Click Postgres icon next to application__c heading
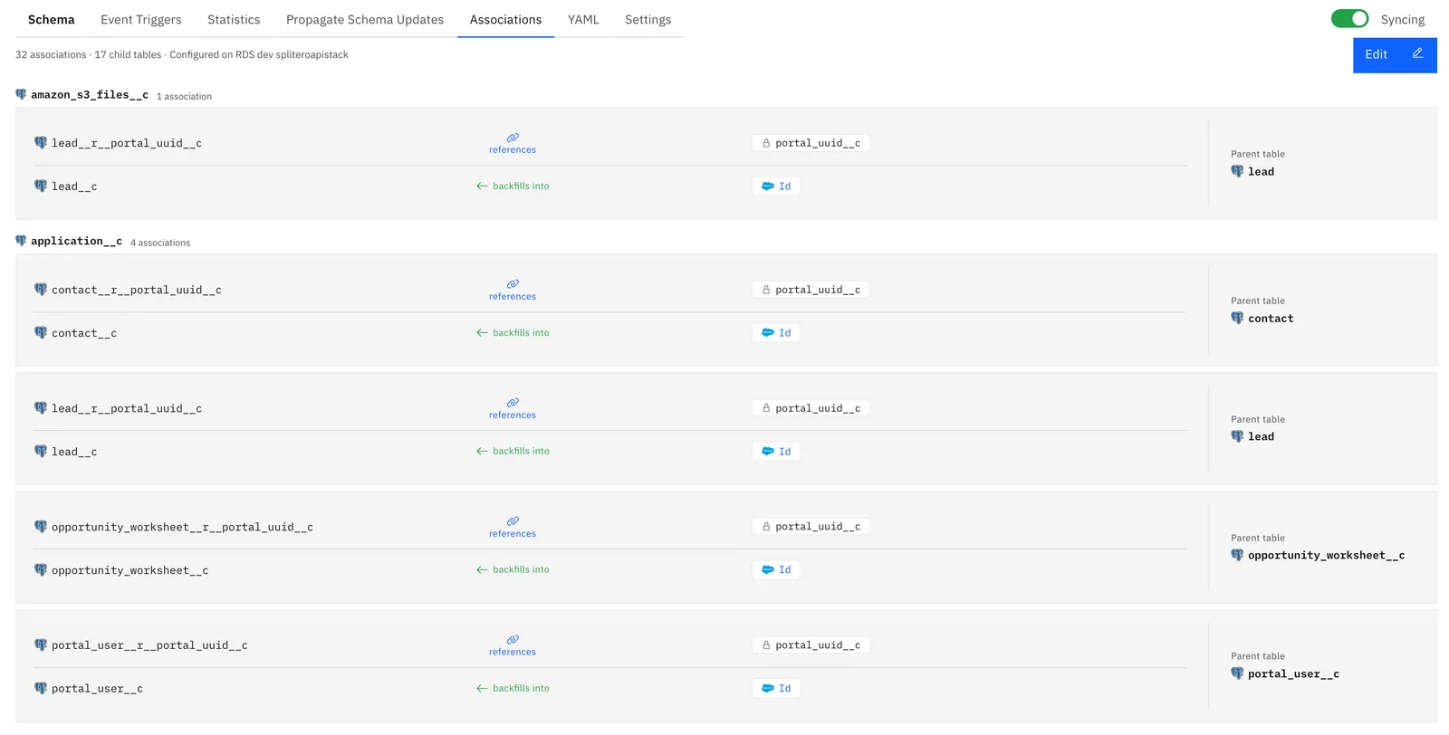The width and height of the screenshot is (1449, 735). tap(21, 241)
